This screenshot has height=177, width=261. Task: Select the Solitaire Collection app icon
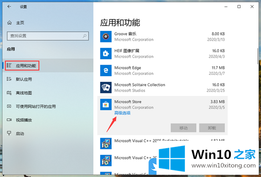click(106, 88)
